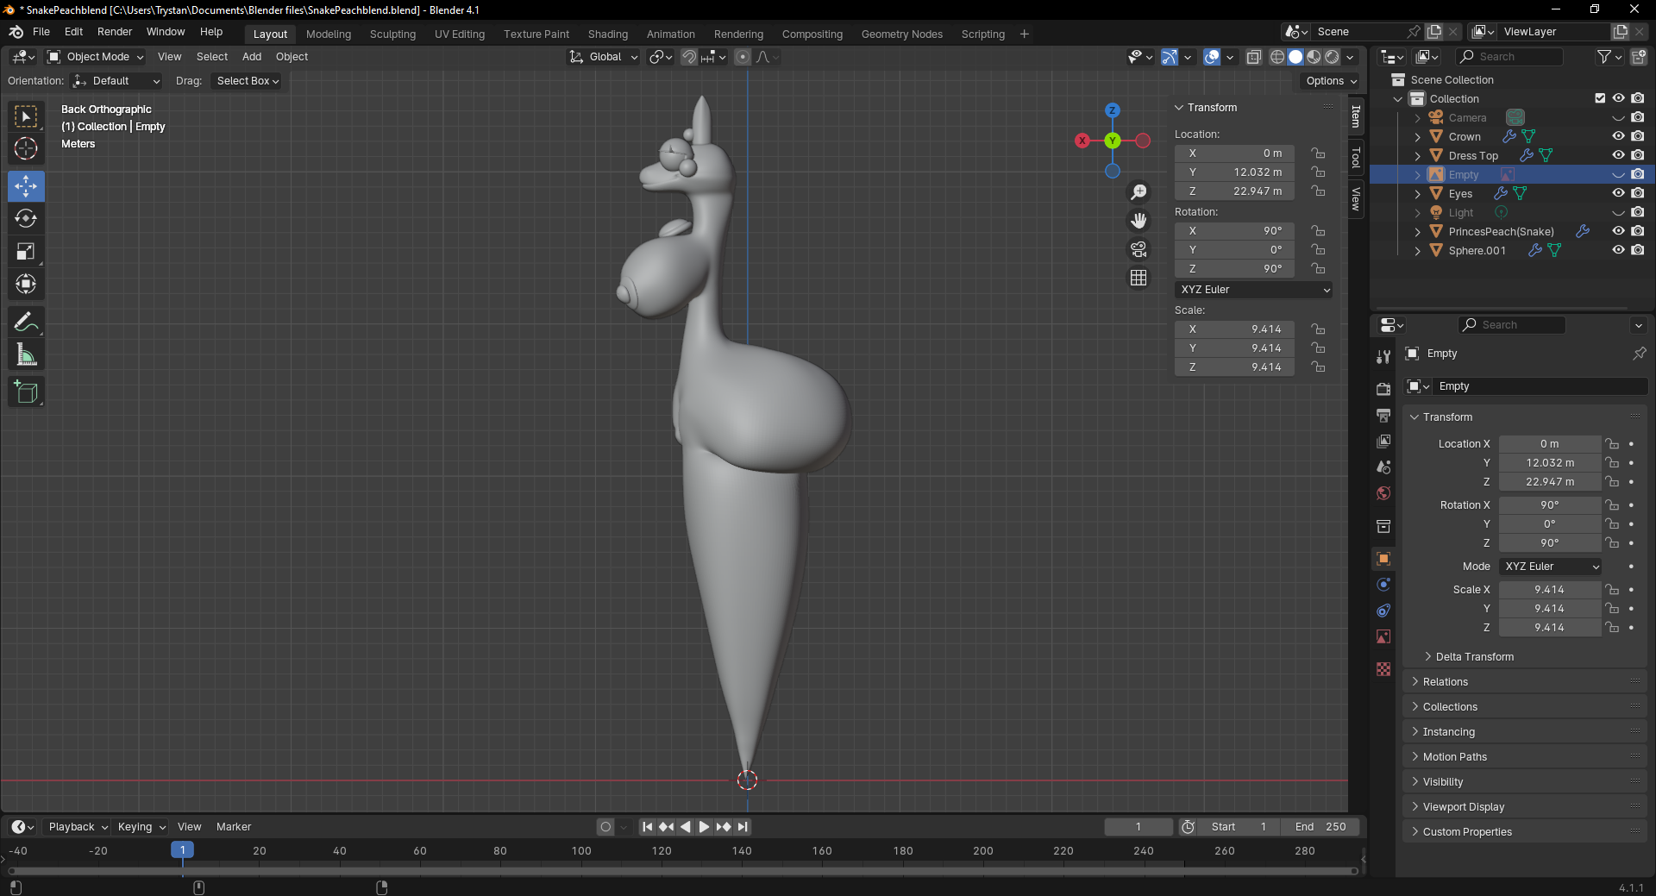Expand the Viewport Display panel
Screen dimensions: 1656x896
[1463, 807]
